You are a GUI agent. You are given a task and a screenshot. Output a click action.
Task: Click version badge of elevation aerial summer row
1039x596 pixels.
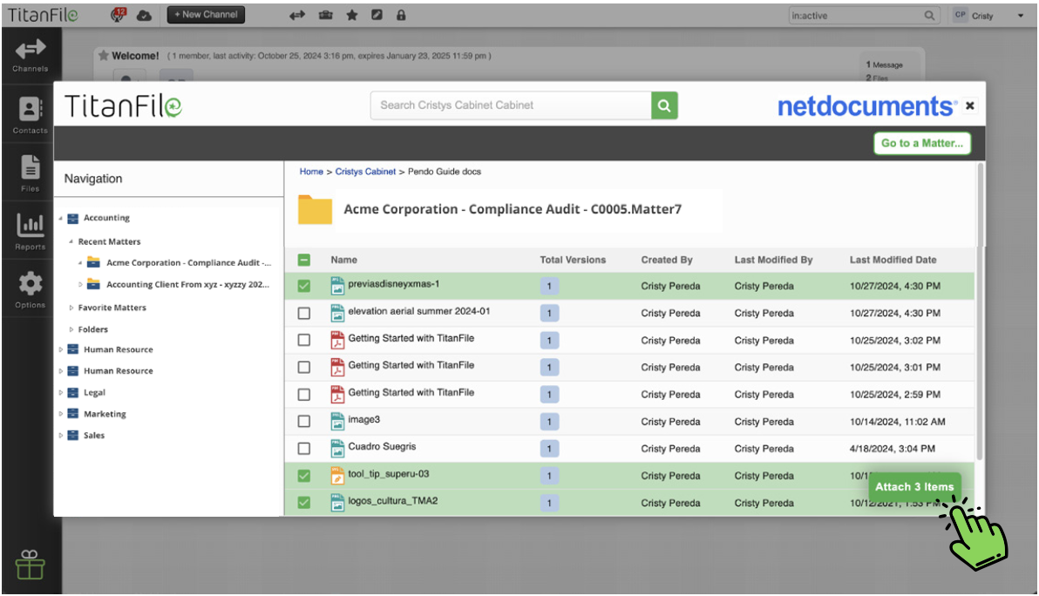tap(549, 313)
